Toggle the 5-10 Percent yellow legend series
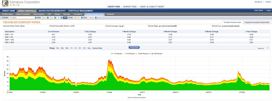Image resolution: width=272 pixels, height=101 pixels. [129, 54]
